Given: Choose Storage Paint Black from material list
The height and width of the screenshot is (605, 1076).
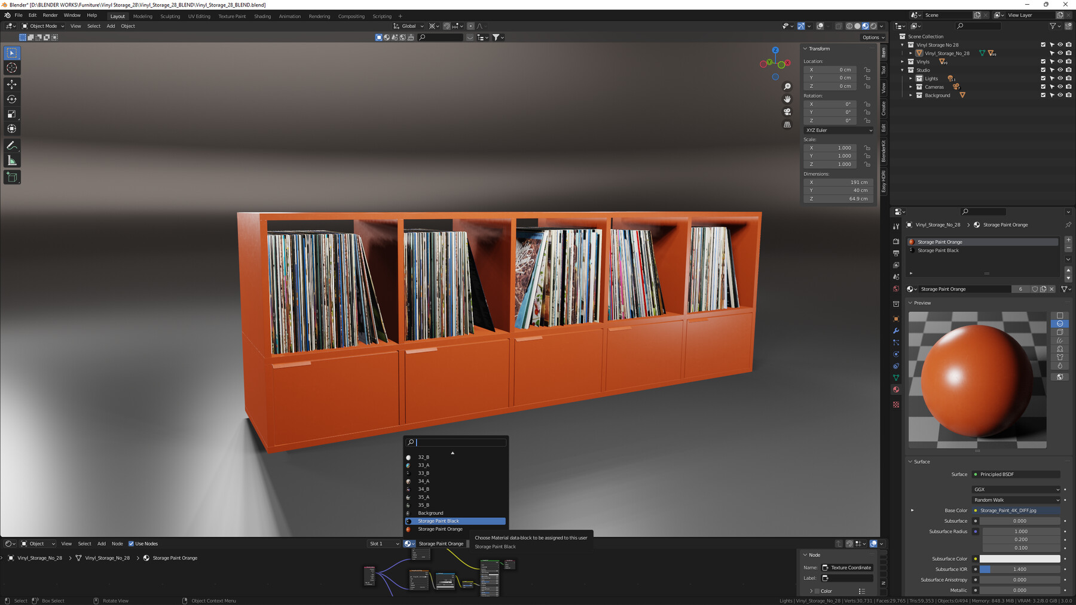Looking at the screenshot, I should pyautogui.click(x=456, y=521).
